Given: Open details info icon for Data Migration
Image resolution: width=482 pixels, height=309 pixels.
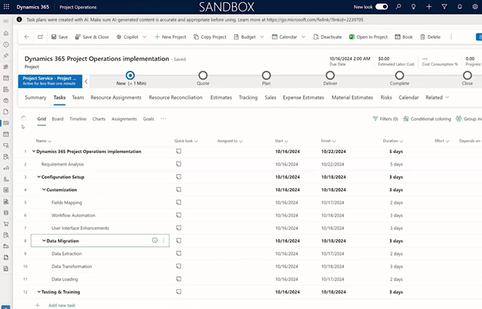Looking at the screenshot, I should [154, 241].
